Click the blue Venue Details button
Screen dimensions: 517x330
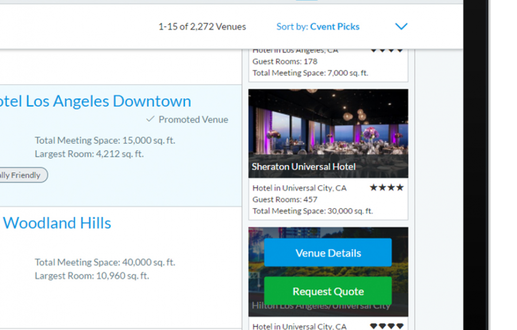pos(328,253)
